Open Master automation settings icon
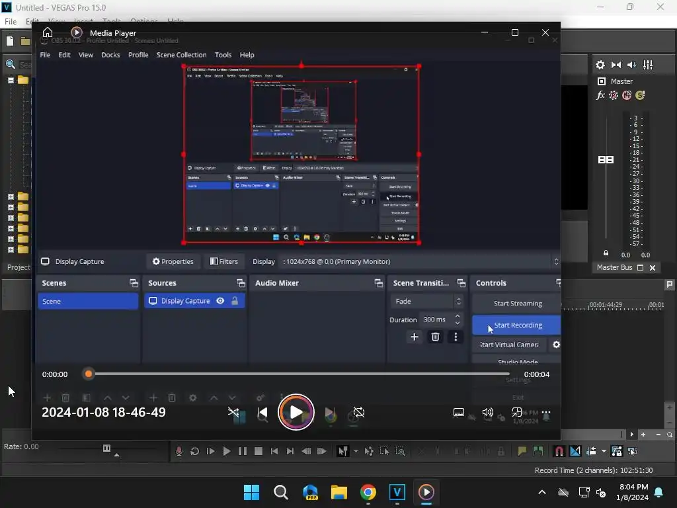677x508 pixels. click(614, 95)
